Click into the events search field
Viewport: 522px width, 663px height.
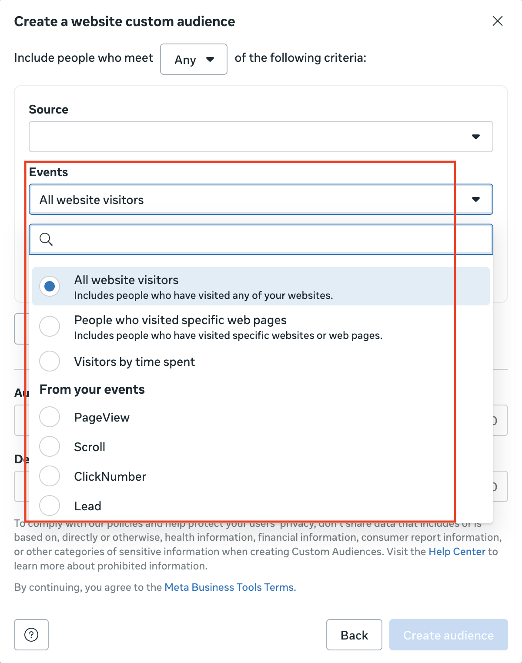click(x=270, y=239)
